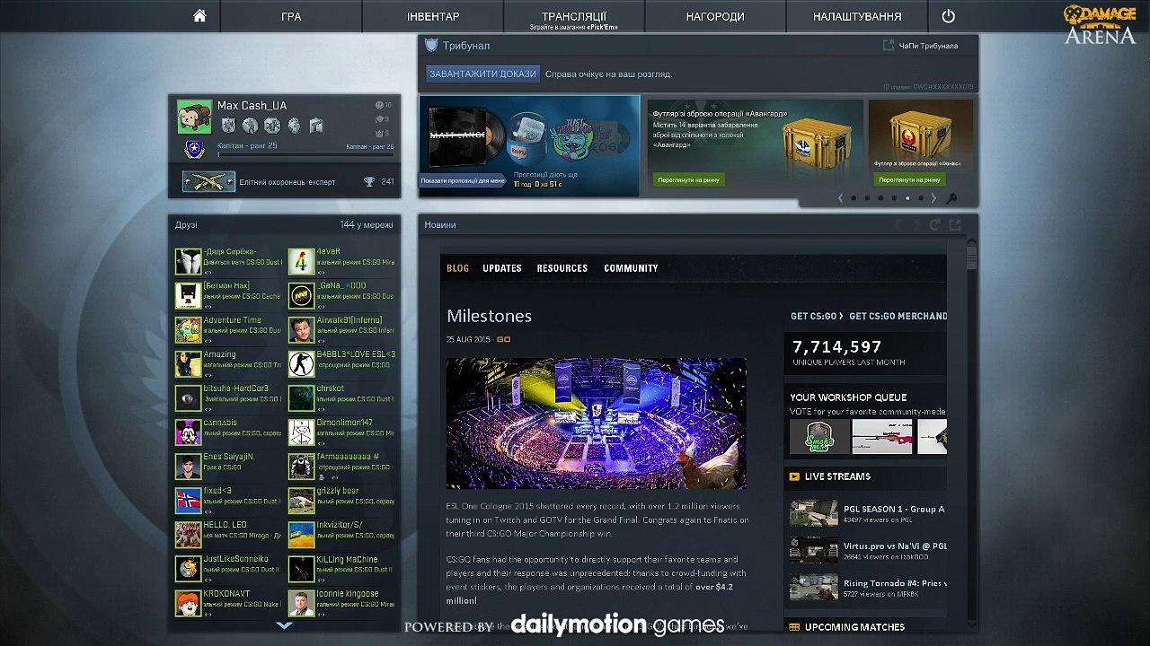Viewport: 1150px width, 646px height.
Task: Click friend 4eVeR avatar
Action: pyautogui.click(x=301, y=261)
